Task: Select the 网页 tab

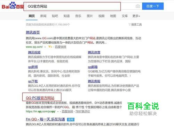Action: (32, 16)
